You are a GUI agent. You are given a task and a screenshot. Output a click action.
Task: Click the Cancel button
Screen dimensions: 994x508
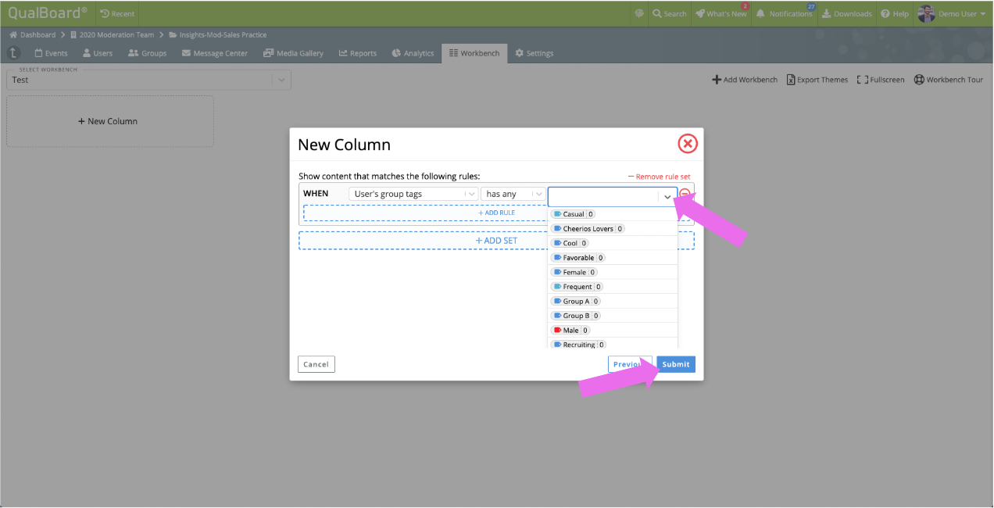[x=316, y=364]
